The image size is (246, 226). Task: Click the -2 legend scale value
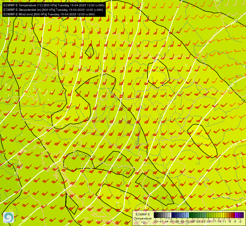pyautogui.click(x=240, y=221)
